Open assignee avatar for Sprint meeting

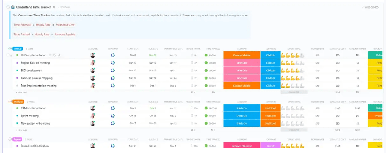click(93, 116)
